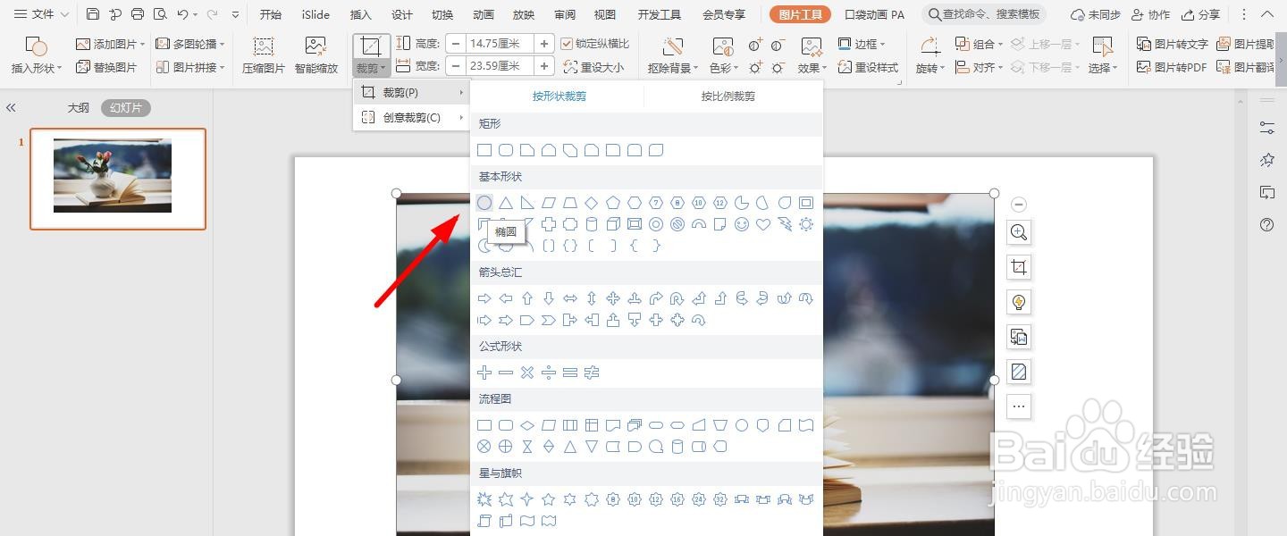Open the iSlide ribbon tab
The image size is (1287, 536).
[x=315, y=14]
